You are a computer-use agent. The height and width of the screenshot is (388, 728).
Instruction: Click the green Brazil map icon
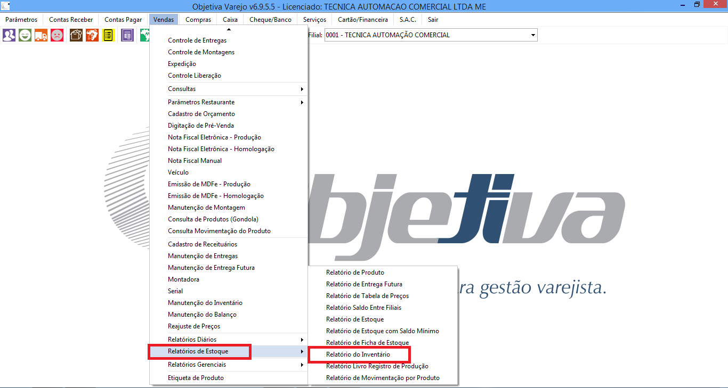pos(144,35)
